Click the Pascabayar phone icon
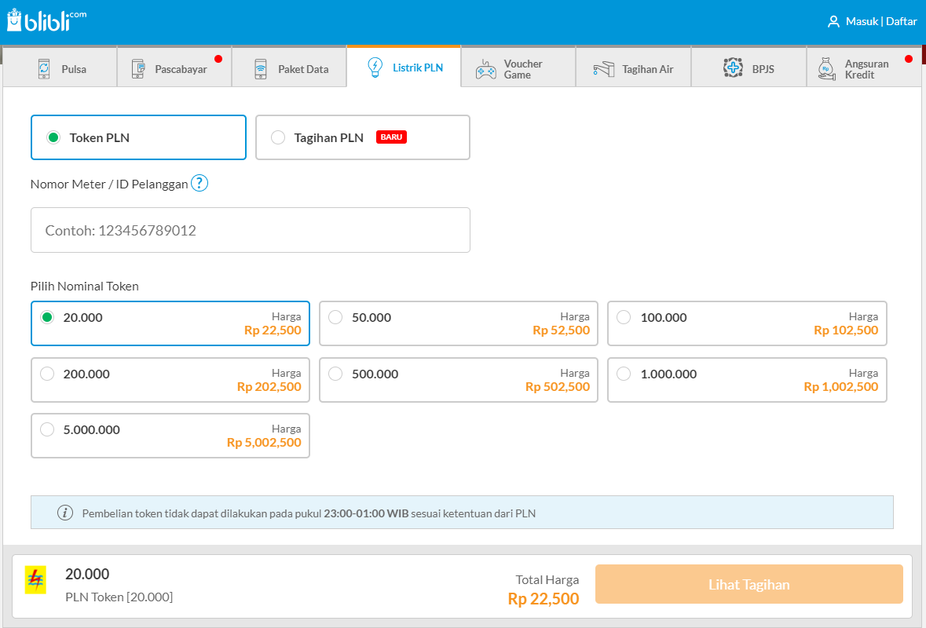This screenshot has height=628, width=926. tap(138, 69)
